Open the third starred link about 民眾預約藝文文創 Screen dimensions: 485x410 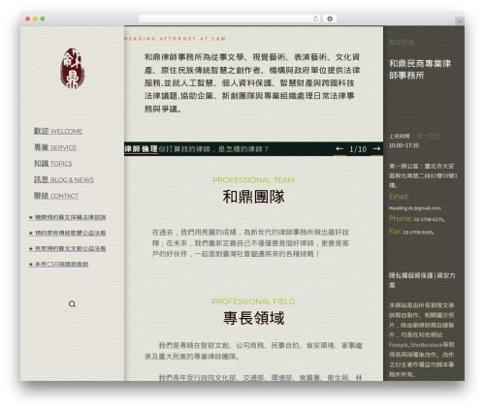[67, 248]
